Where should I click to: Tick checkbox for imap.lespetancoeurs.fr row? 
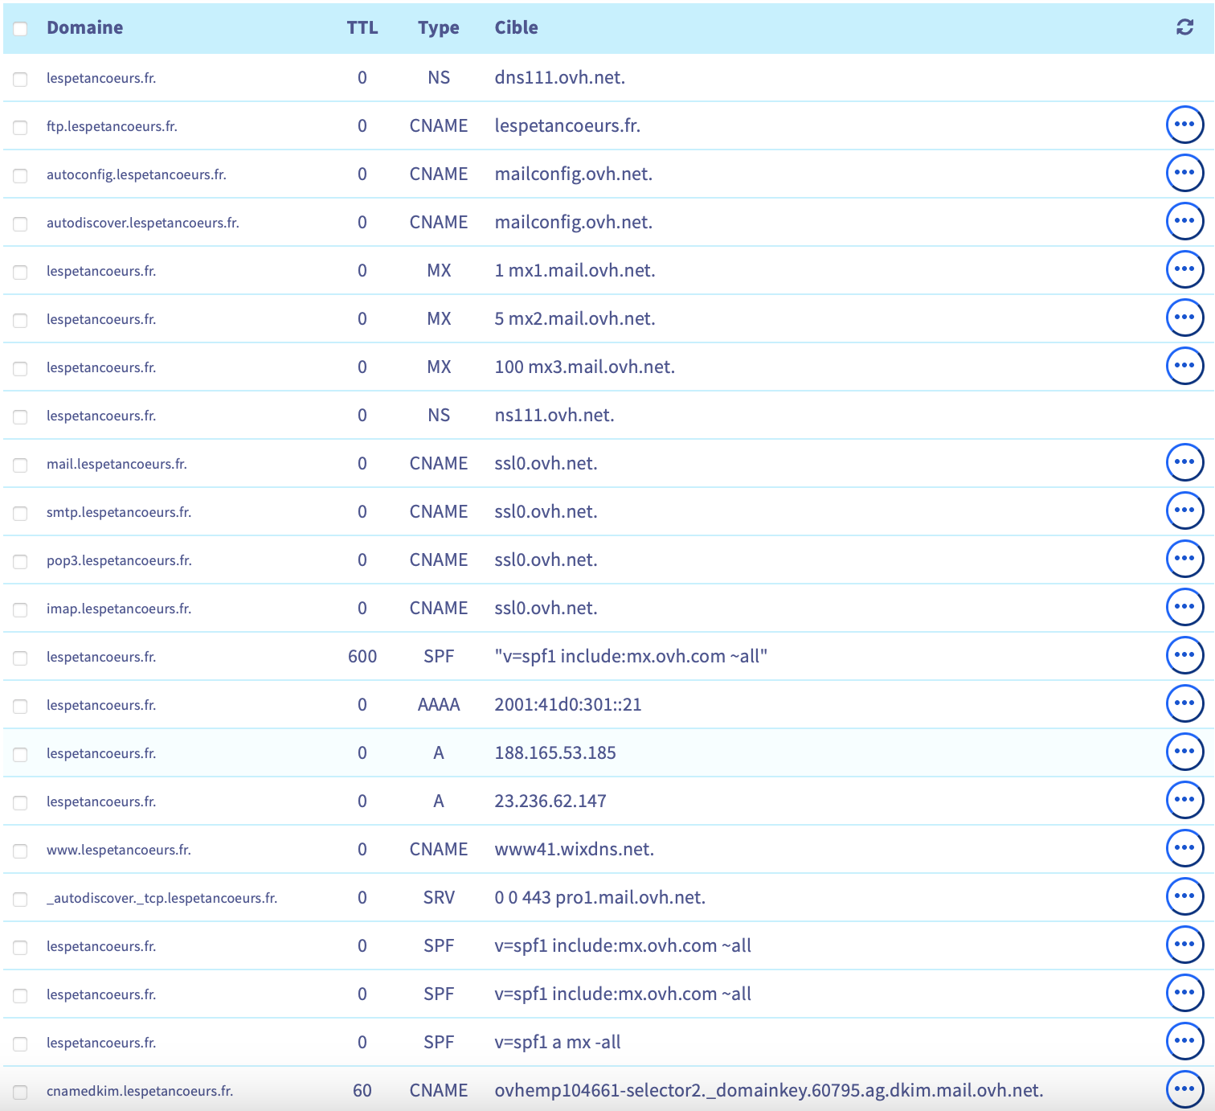point(20,609)
